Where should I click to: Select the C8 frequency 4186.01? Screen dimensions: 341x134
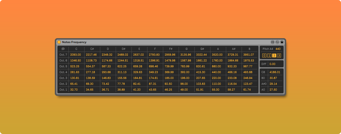tap(275, 72)
